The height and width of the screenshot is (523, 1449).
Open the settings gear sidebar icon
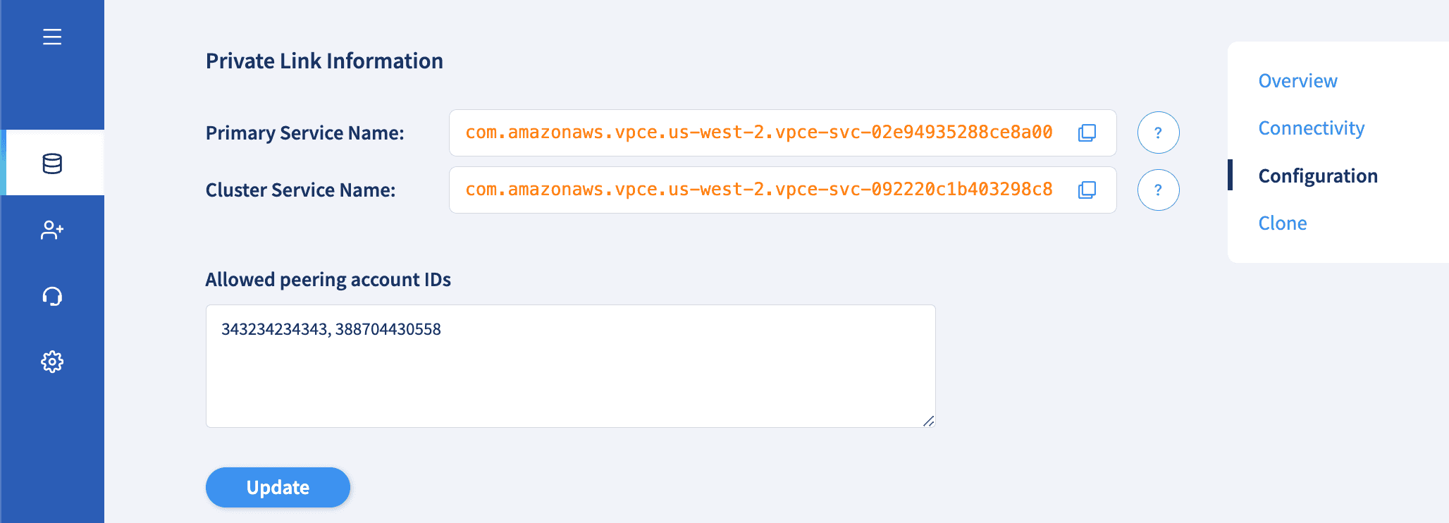[x=52, y=362]
